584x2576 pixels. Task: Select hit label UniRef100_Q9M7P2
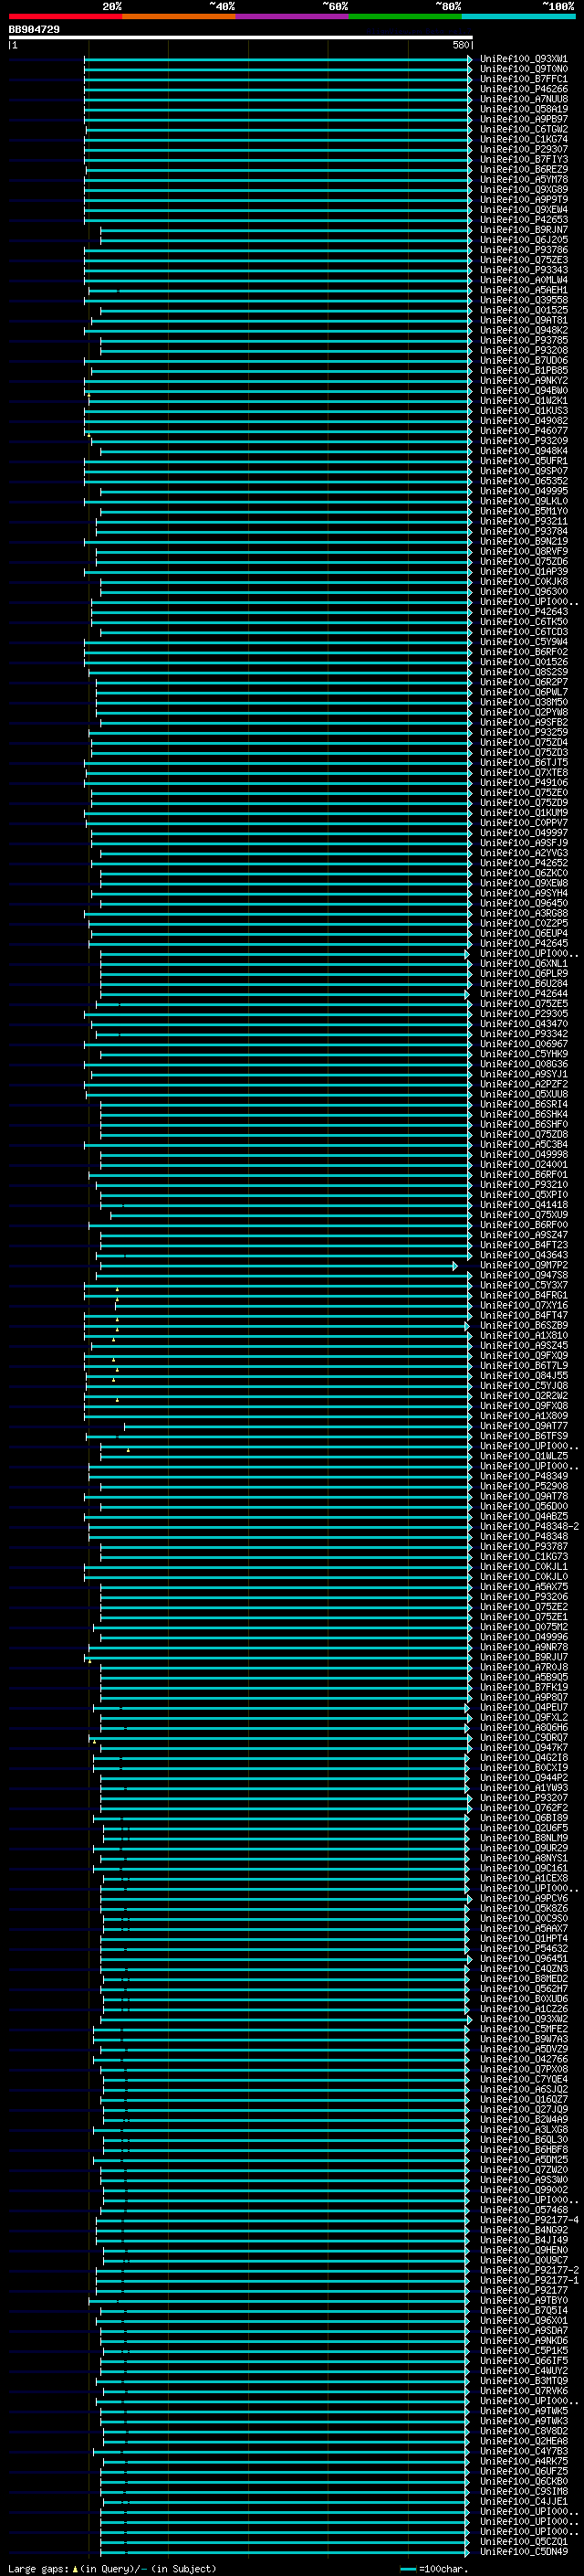[523, 1265]
